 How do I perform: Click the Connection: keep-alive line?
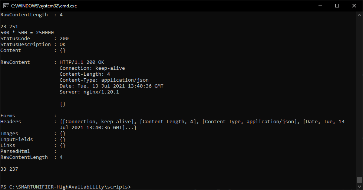coord(92,68)
